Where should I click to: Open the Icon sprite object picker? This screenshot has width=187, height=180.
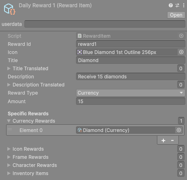click(181, 52)
